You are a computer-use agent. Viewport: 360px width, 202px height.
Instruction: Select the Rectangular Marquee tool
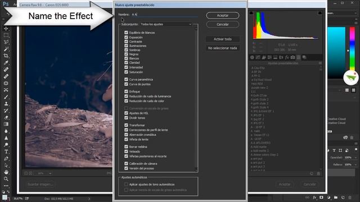[6, 35]
